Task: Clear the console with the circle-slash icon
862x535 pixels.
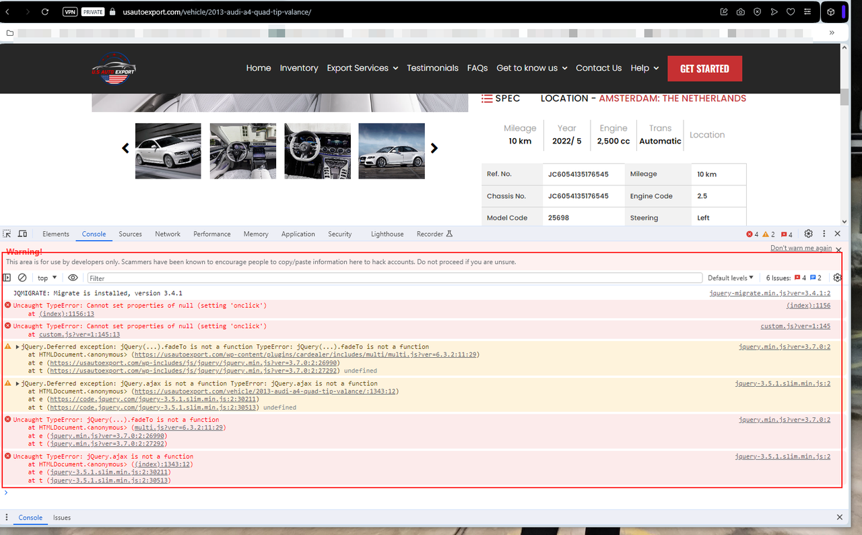Action: 22,278
